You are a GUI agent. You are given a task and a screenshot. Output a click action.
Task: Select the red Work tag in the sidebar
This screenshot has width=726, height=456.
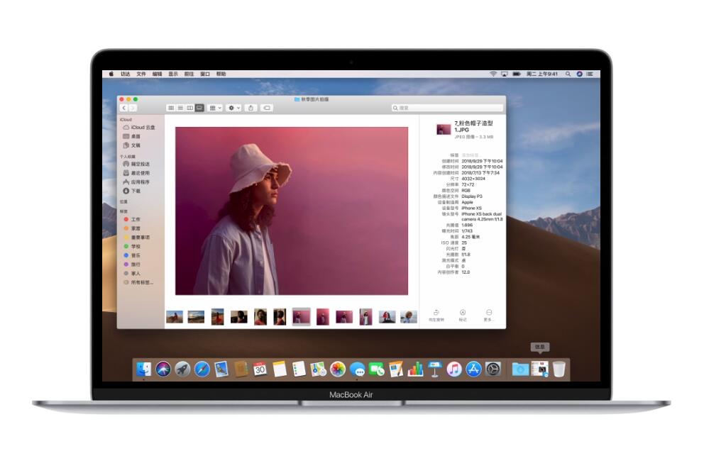135,219
